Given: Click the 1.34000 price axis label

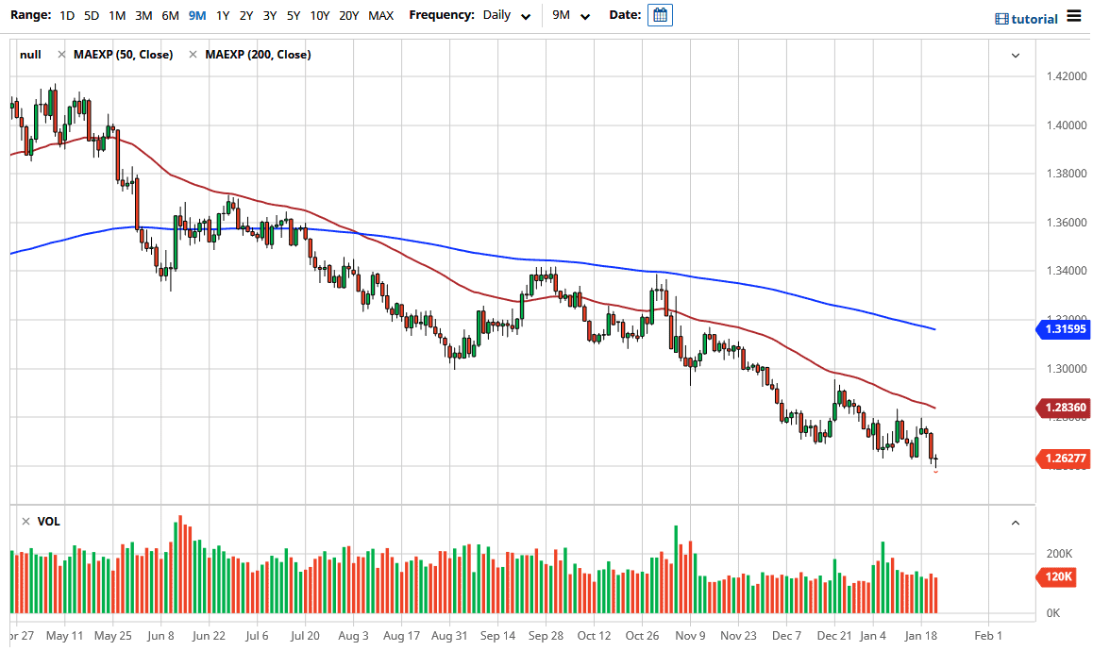Looking at the screenshot, I should [x=1067, y=271].
